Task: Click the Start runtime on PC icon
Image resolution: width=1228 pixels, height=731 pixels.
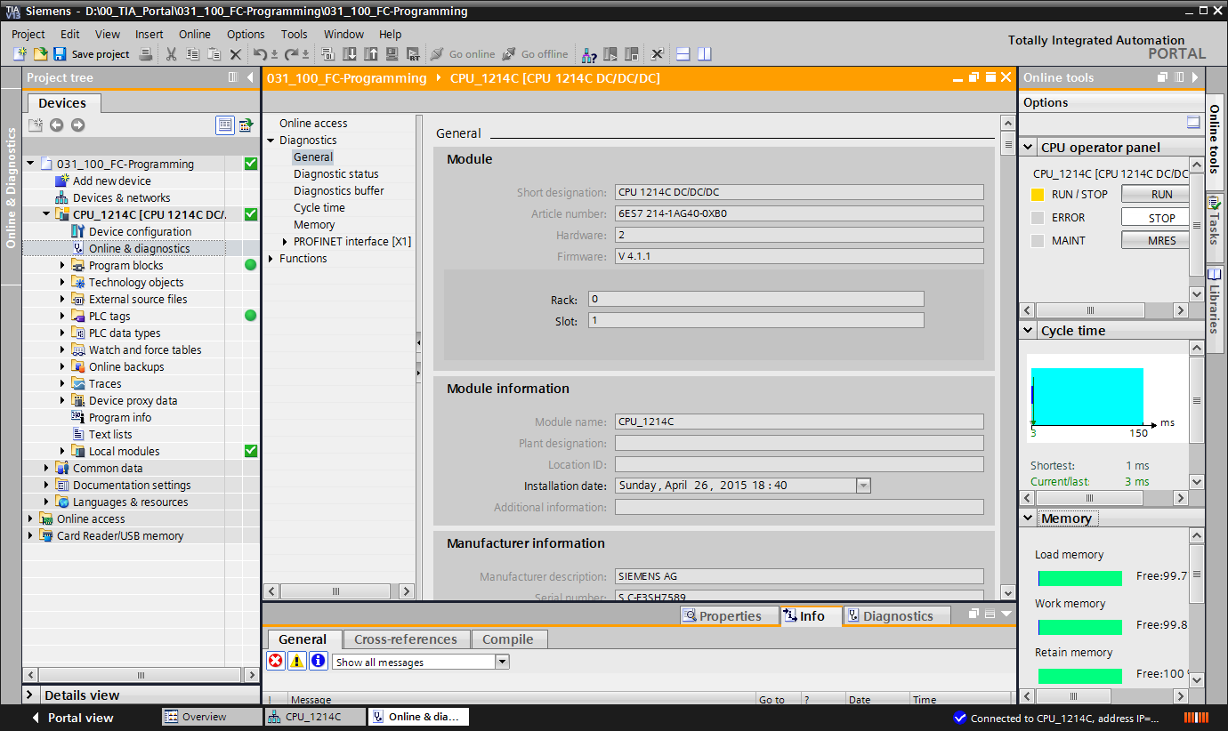Action: coord(413,54)
